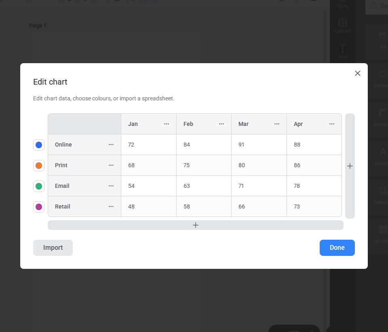Image resolution: width=388 pixels, height=332 pixels.
Task: Open Layouts panel in background sidebar
Action: [342, 26]
